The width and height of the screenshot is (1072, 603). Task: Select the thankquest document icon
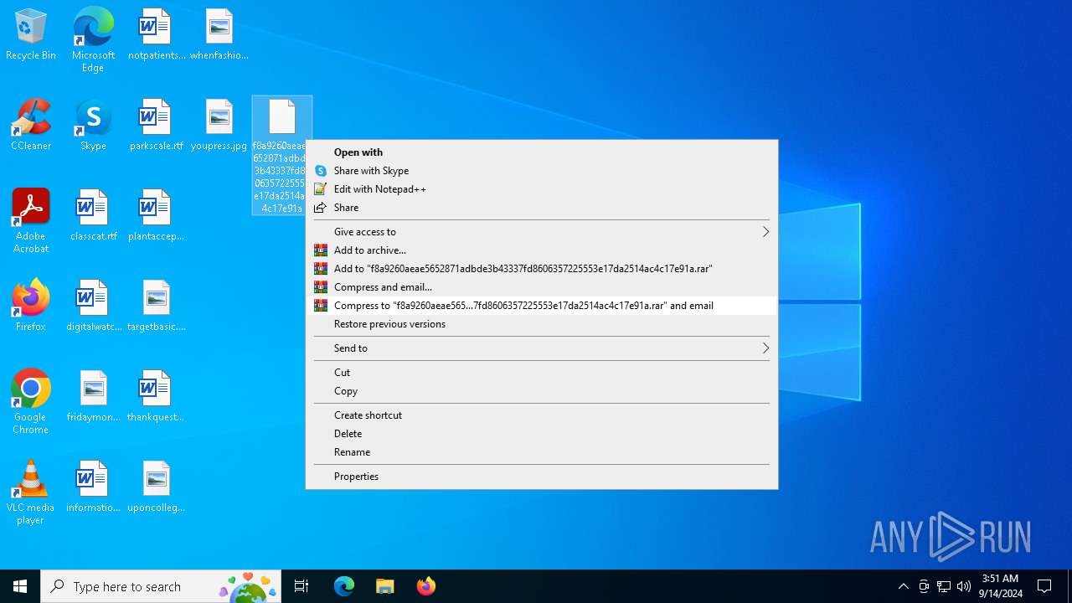(x=157, y=397)
